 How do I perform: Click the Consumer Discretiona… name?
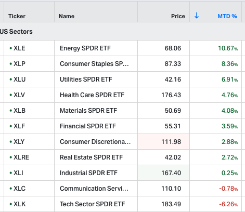(95, 142)
